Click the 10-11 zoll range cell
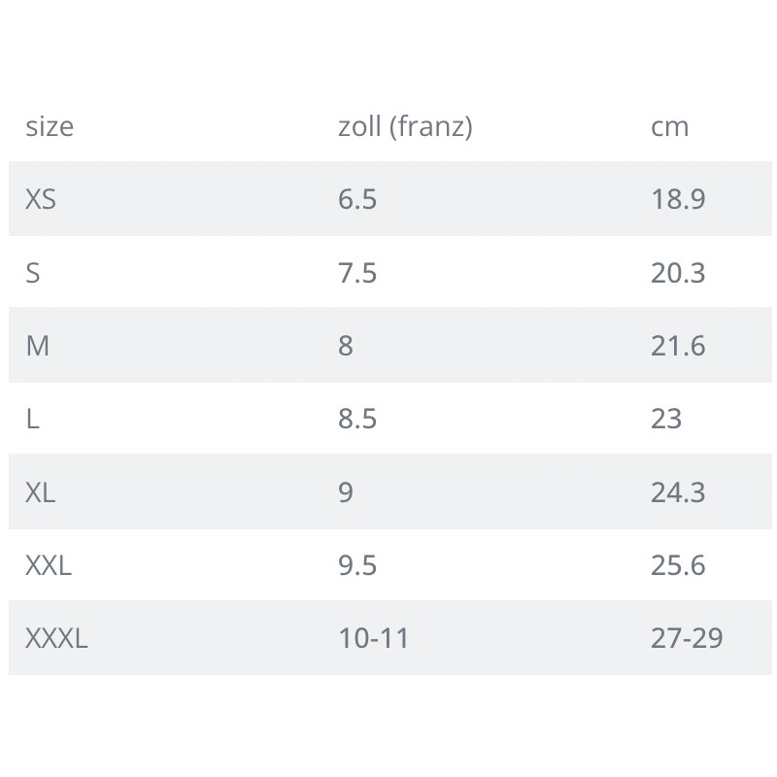 point(374,638)
